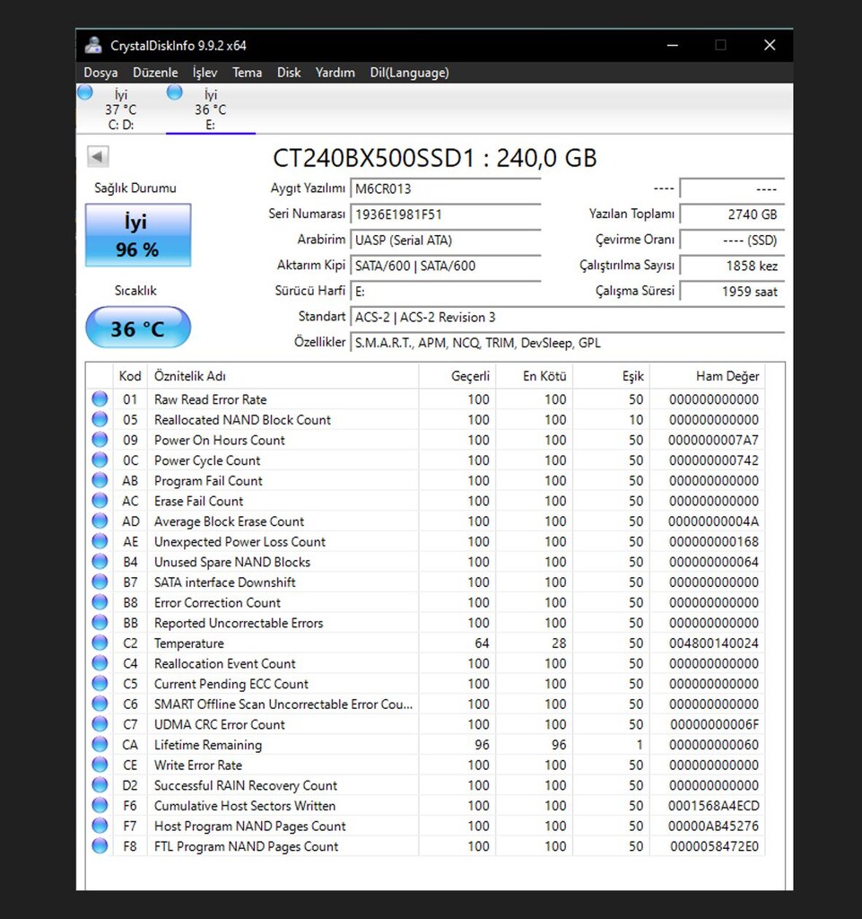Click the status orb for Write Error Rate
862x919 pixels.
pyautogui.click(x=100, y=765)
